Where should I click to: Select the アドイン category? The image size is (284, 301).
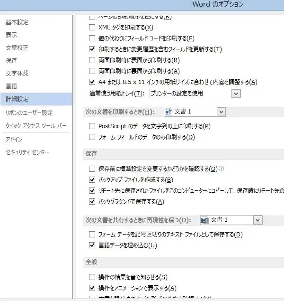point(14,140)
